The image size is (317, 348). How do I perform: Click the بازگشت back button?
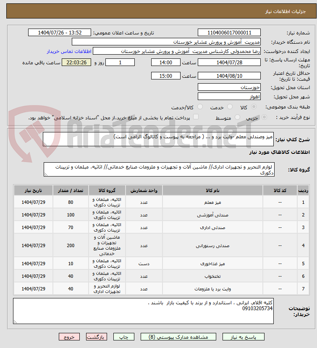tap(97, 337)
